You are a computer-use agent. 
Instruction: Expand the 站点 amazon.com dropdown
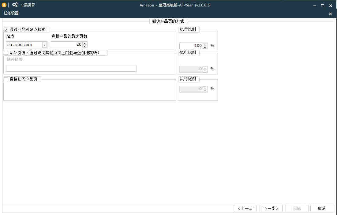pyautogui.click(x=44, y=45)
